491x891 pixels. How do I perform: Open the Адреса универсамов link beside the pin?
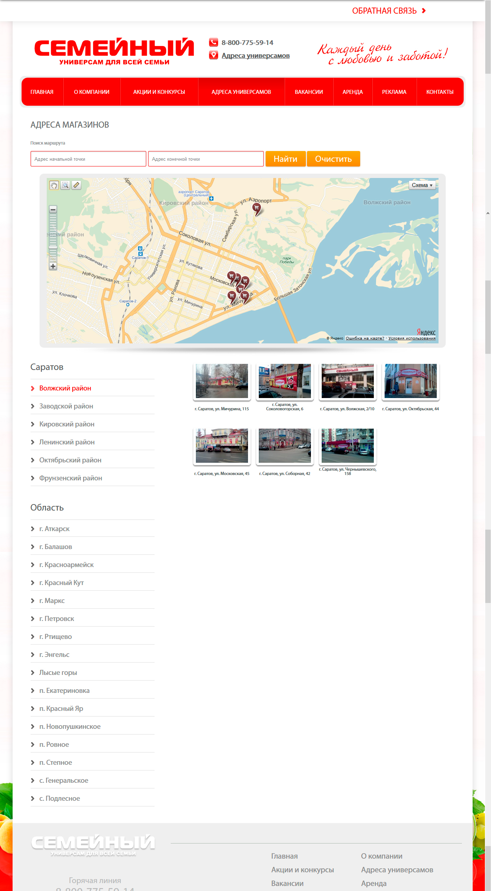click(256, 56)
